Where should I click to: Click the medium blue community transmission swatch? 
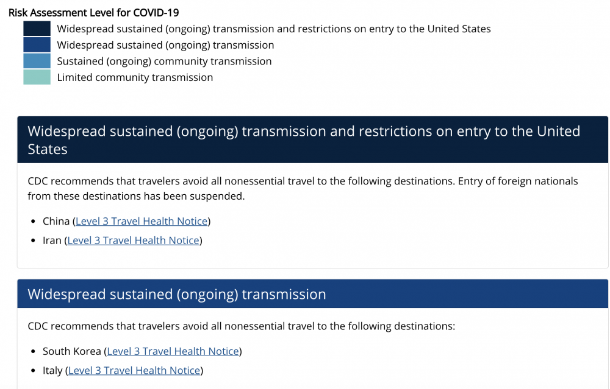click(37, 61)
